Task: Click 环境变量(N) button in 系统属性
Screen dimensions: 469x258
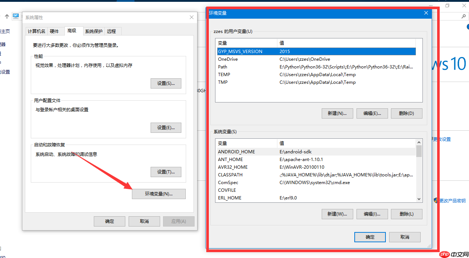Action: [159, 194]
